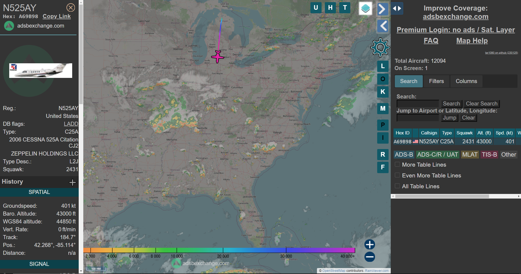521x274 pixels.
Task: Open the Map Help link
Action: (x=472, y=41)
